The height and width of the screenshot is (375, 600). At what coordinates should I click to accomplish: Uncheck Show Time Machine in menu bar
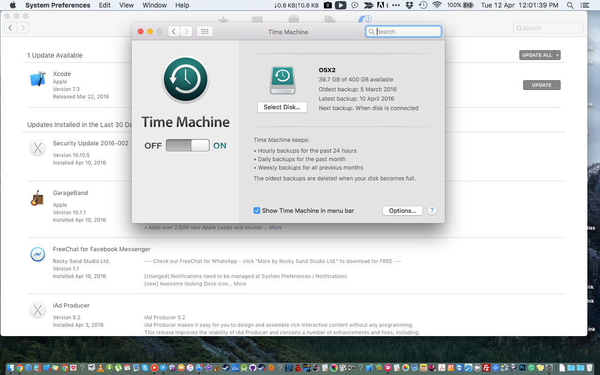(257, 210)
